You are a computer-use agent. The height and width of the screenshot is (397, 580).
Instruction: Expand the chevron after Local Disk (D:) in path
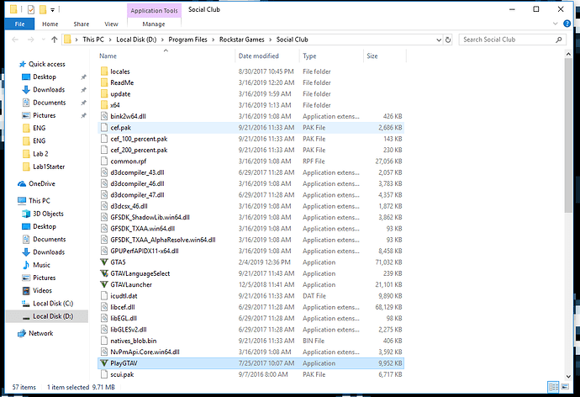tap(162, 40)
